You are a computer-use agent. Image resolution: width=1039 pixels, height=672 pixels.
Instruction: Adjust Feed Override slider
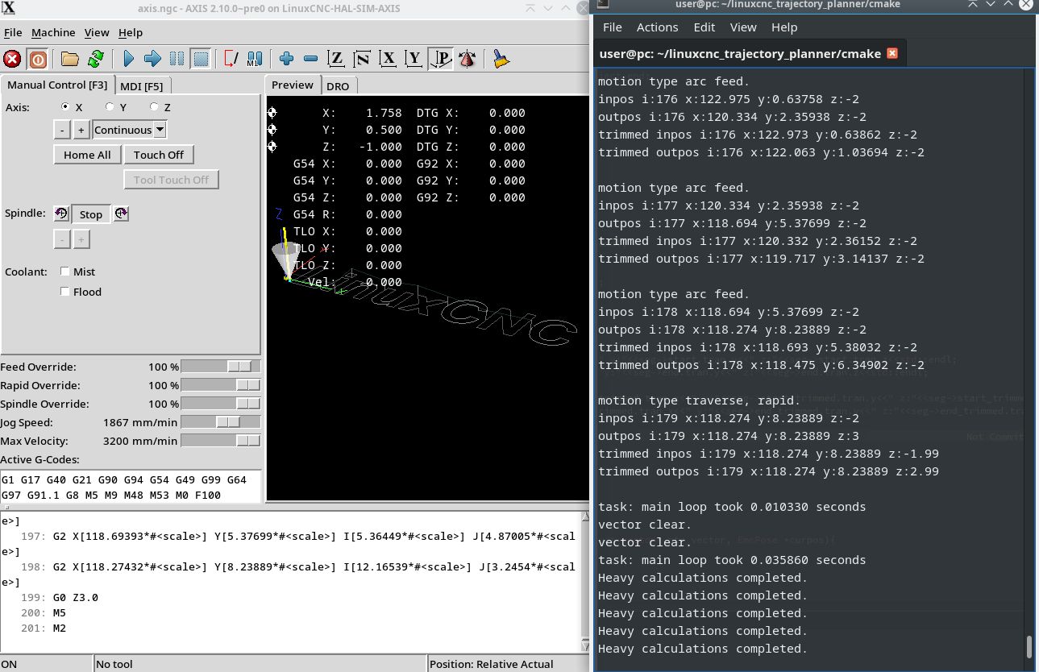[221, 367]
